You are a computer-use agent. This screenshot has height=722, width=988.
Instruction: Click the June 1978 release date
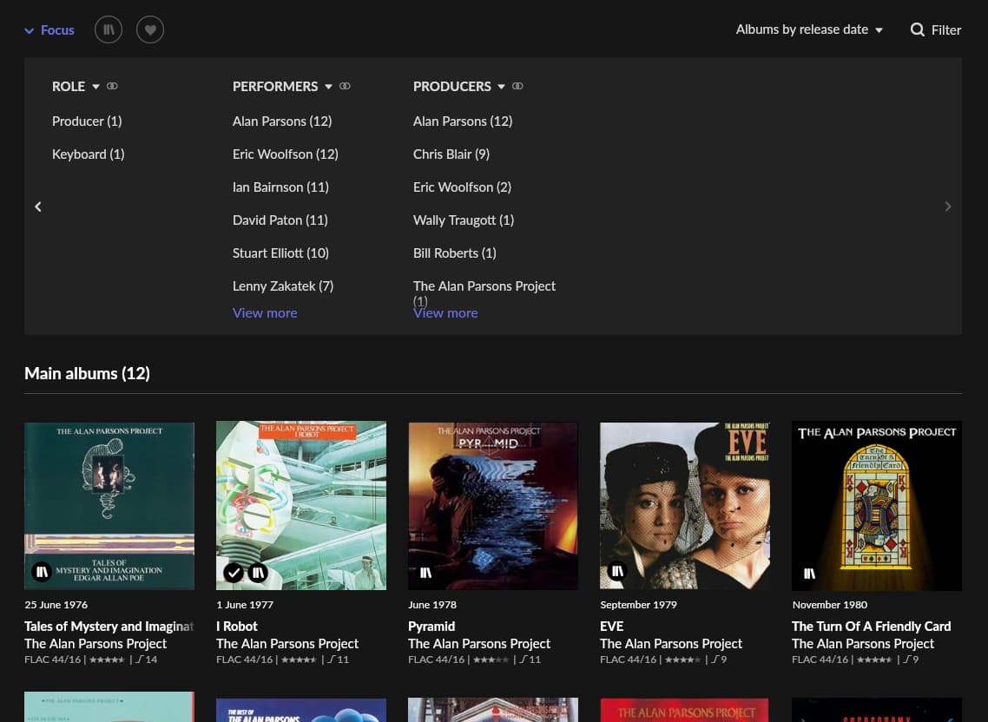tap(432, 605)
